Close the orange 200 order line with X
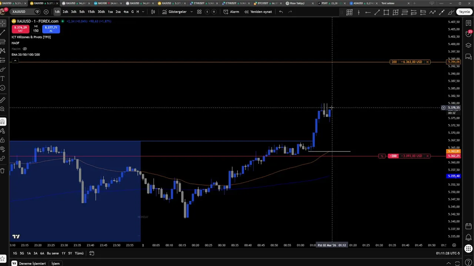This screenshot has width=474, height=266. click(x=427, y=62)
